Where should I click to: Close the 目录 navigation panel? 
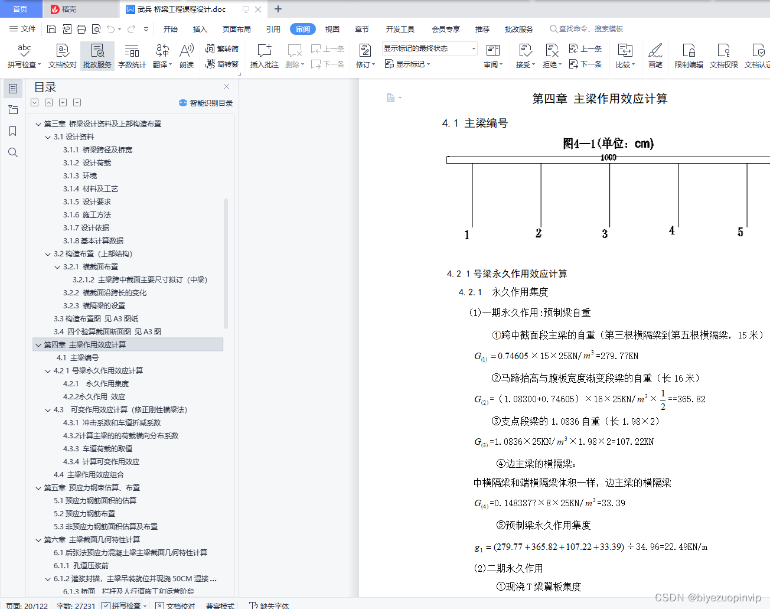tap(226, 87)
